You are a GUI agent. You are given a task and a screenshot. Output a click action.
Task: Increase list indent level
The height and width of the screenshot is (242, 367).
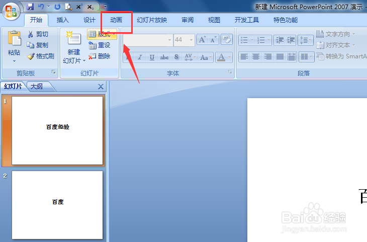pyautogui.click(x=291, y=40)
